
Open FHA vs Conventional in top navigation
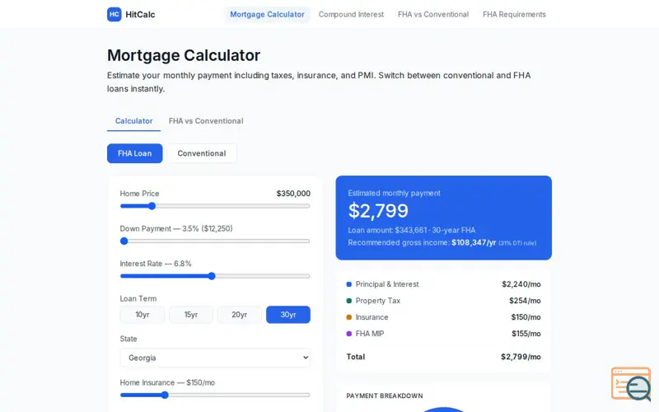[x=433, y=14]
